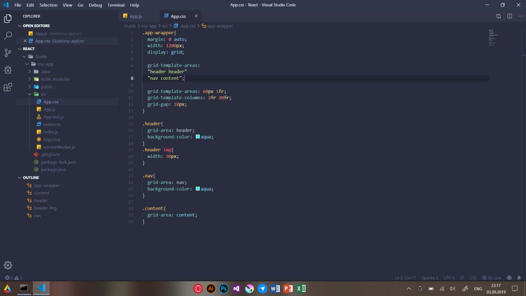Open the Search view icon
This screenshot has height=296, width=526.
[x=8, y=36]
